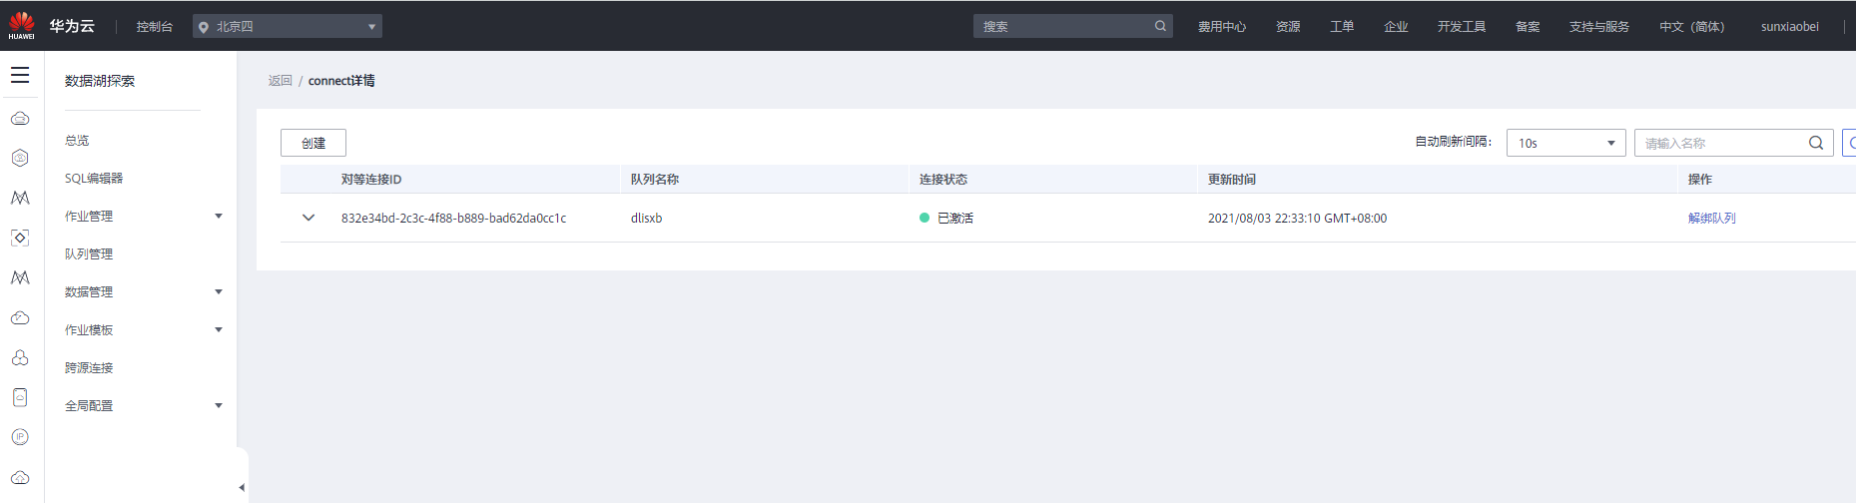Click the cloud upload icon at the rail bottom
Image resolution: width=1856 pixels, height=503 pixels.
coord(20,477)
